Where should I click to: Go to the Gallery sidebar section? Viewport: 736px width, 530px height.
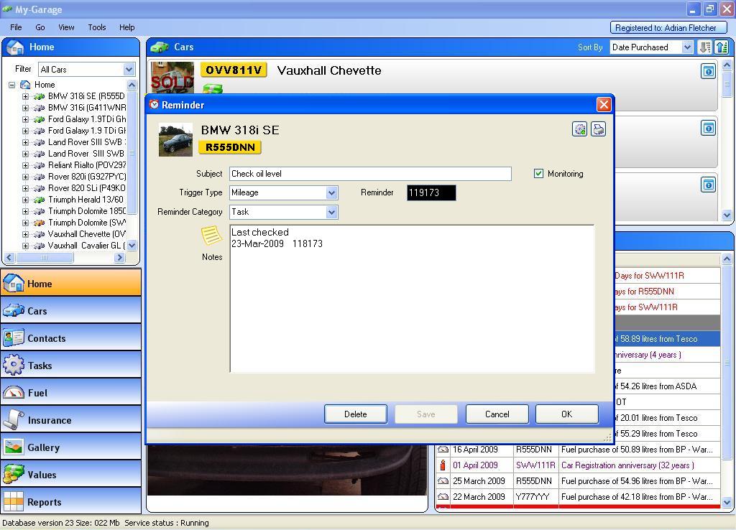[x=70, y=447]
